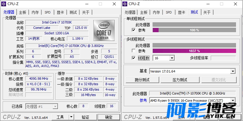
Task: Click CPU-Z app icon in right window title bar
Action: (x=125, y=4)
